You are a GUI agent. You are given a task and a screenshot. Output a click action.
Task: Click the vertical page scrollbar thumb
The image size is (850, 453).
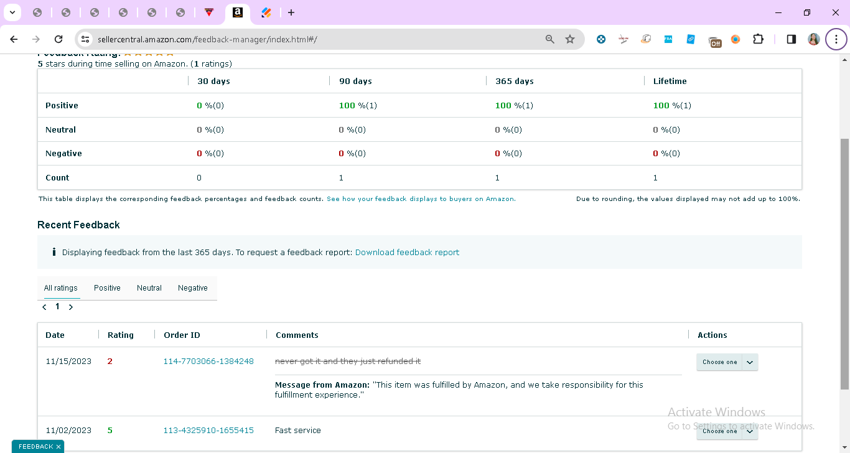pyautogui.click(x=844, y=264)
